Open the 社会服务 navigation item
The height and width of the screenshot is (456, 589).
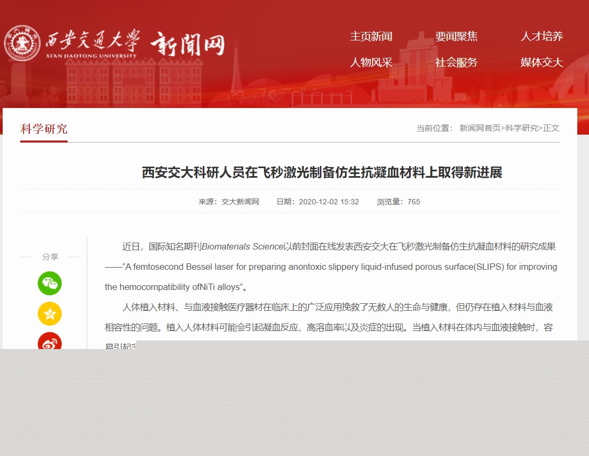pyautogui.click(x=456, y=62)
